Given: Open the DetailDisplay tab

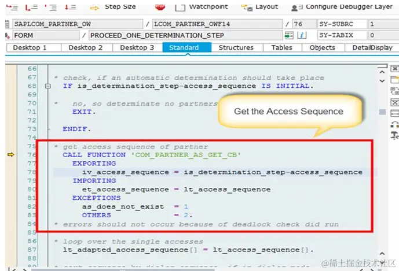Looking at the screenshot, I should point(372,48).
